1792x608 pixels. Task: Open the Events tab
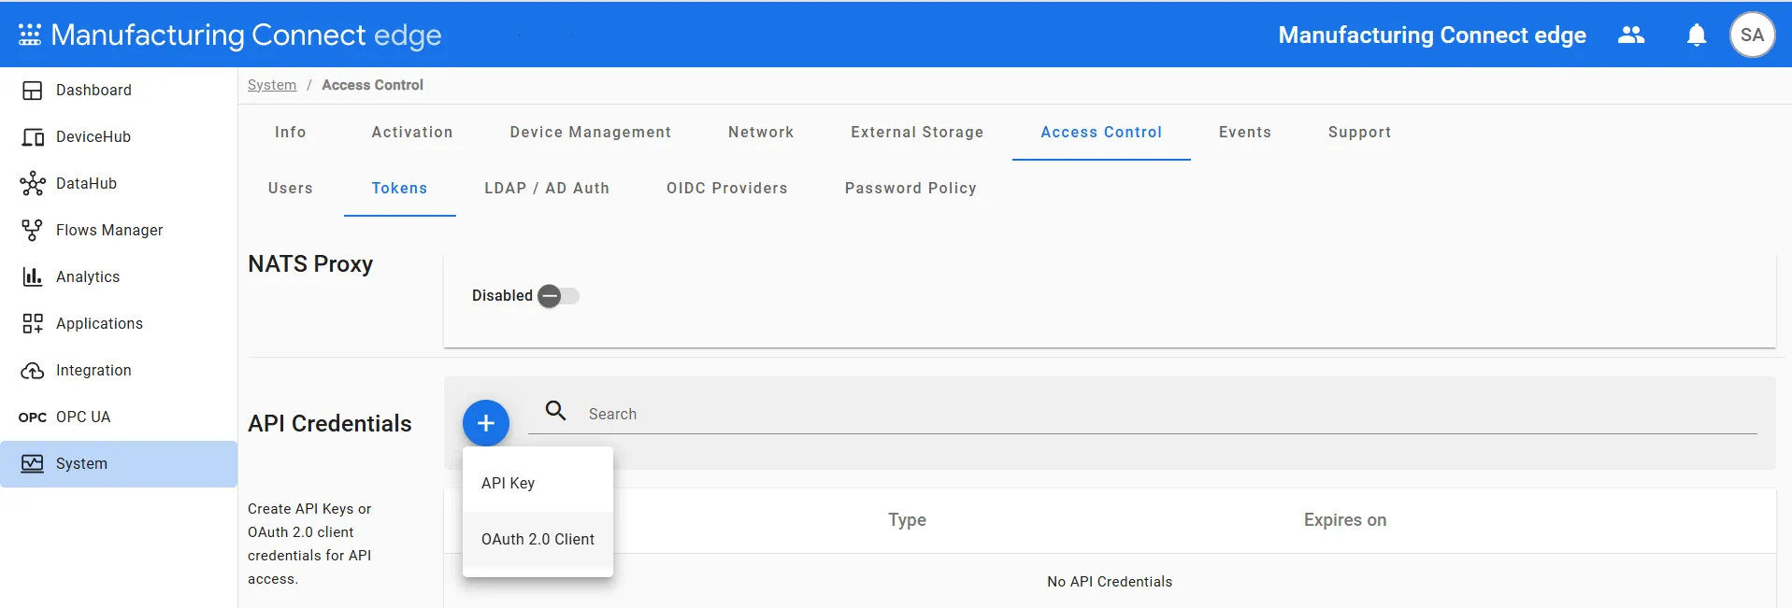click(1245, 133)
